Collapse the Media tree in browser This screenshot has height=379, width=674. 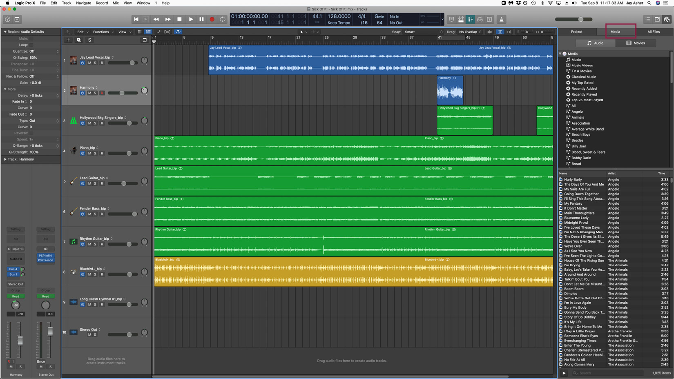coord(560,54)
